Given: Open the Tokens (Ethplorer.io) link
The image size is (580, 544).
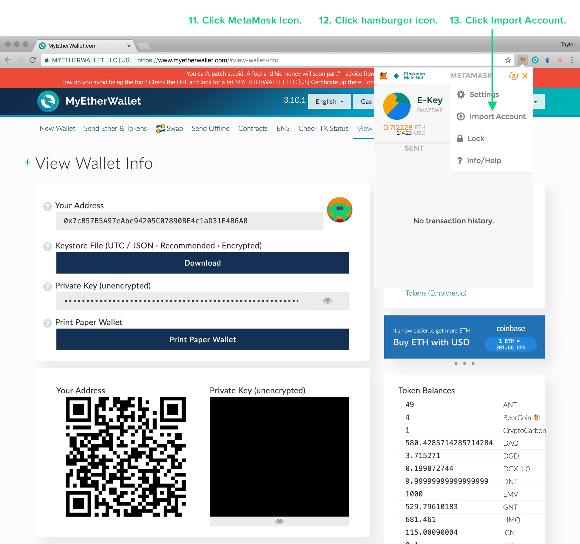Looking at the screenshot, I should pos(436,293).
